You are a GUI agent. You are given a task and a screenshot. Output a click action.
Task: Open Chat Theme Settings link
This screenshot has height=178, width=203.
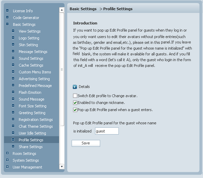(36, 126)
